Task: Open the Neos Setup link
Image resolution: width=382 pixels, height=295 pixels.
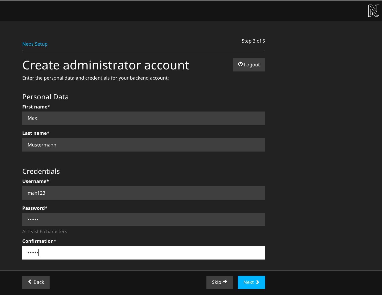Action: click(x=35, y=44)
